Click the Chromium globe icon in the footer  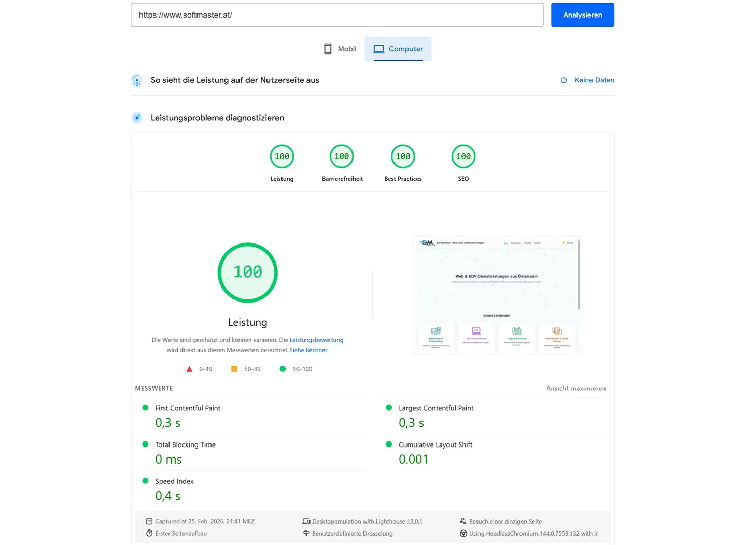[463, 533]
